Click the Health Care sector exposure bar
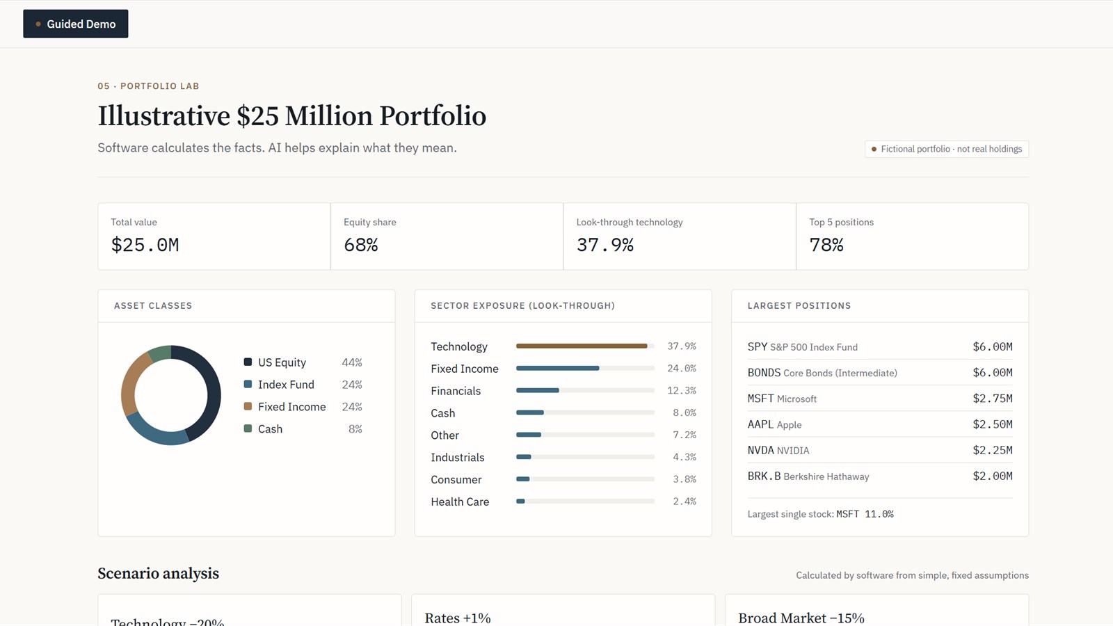The image size is (1113, 626). (x=585, y=501)
